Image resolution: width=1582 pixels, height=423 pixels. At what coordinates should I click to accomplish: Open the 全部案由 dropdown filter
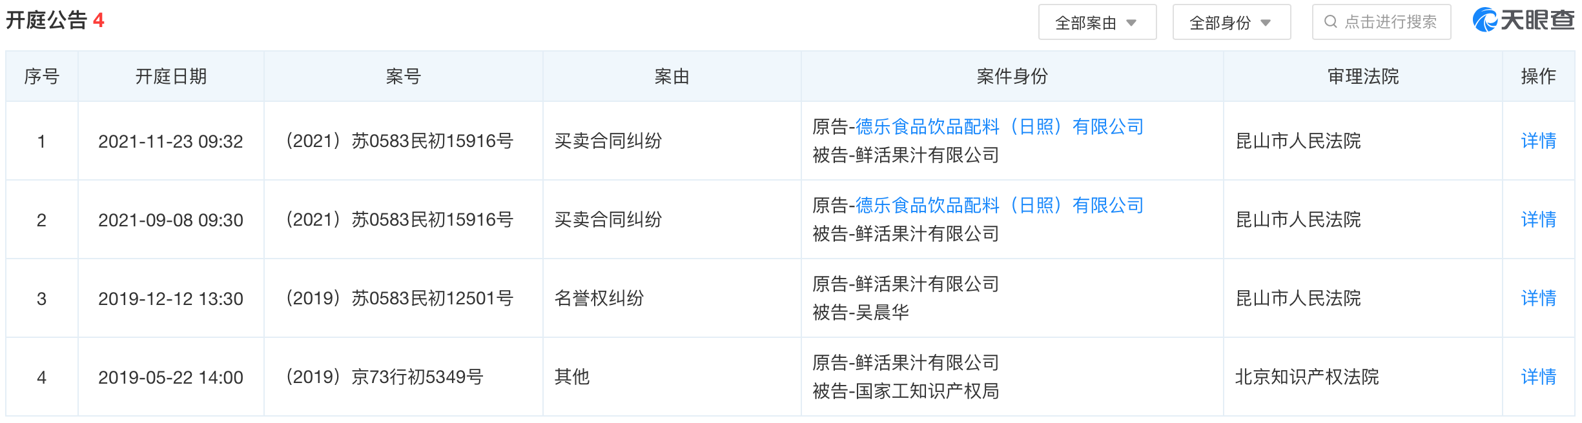pos(1096,23)
